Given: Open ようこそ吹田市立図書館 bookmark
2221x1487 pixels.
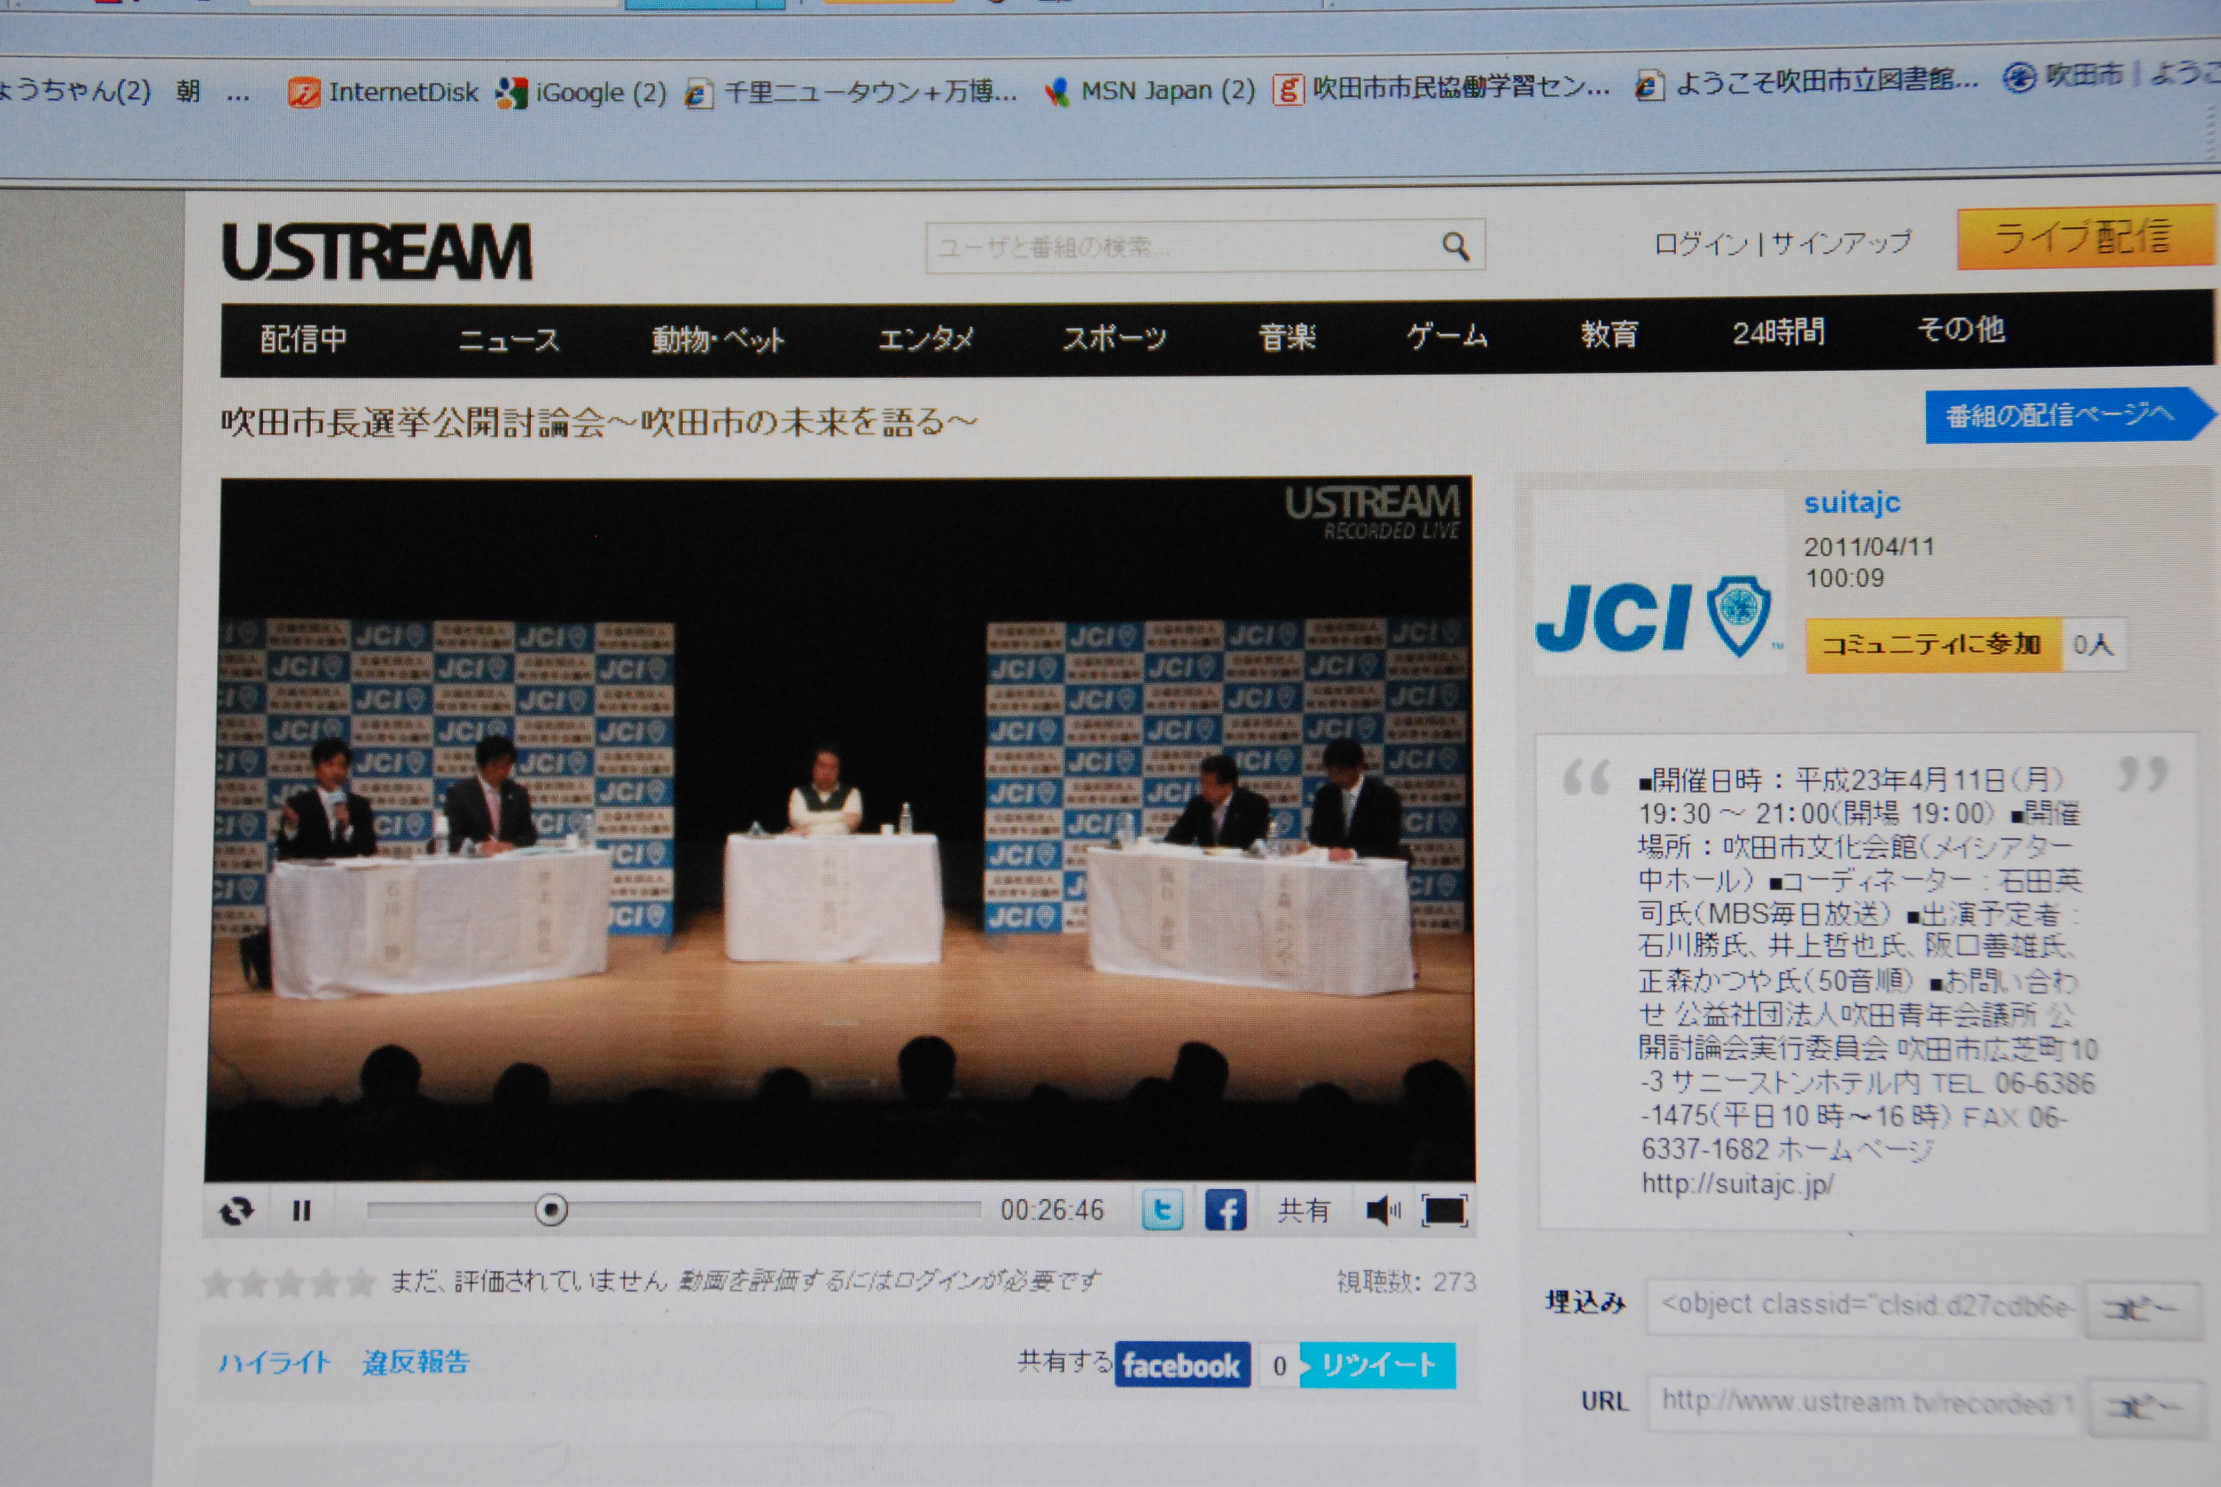Looking at the screenshot, I should click(1807, 83).
